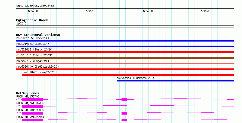Open the nsv522862 (Shaikh2009) label link
Screen dimensions: 242x123
(34, 49)
